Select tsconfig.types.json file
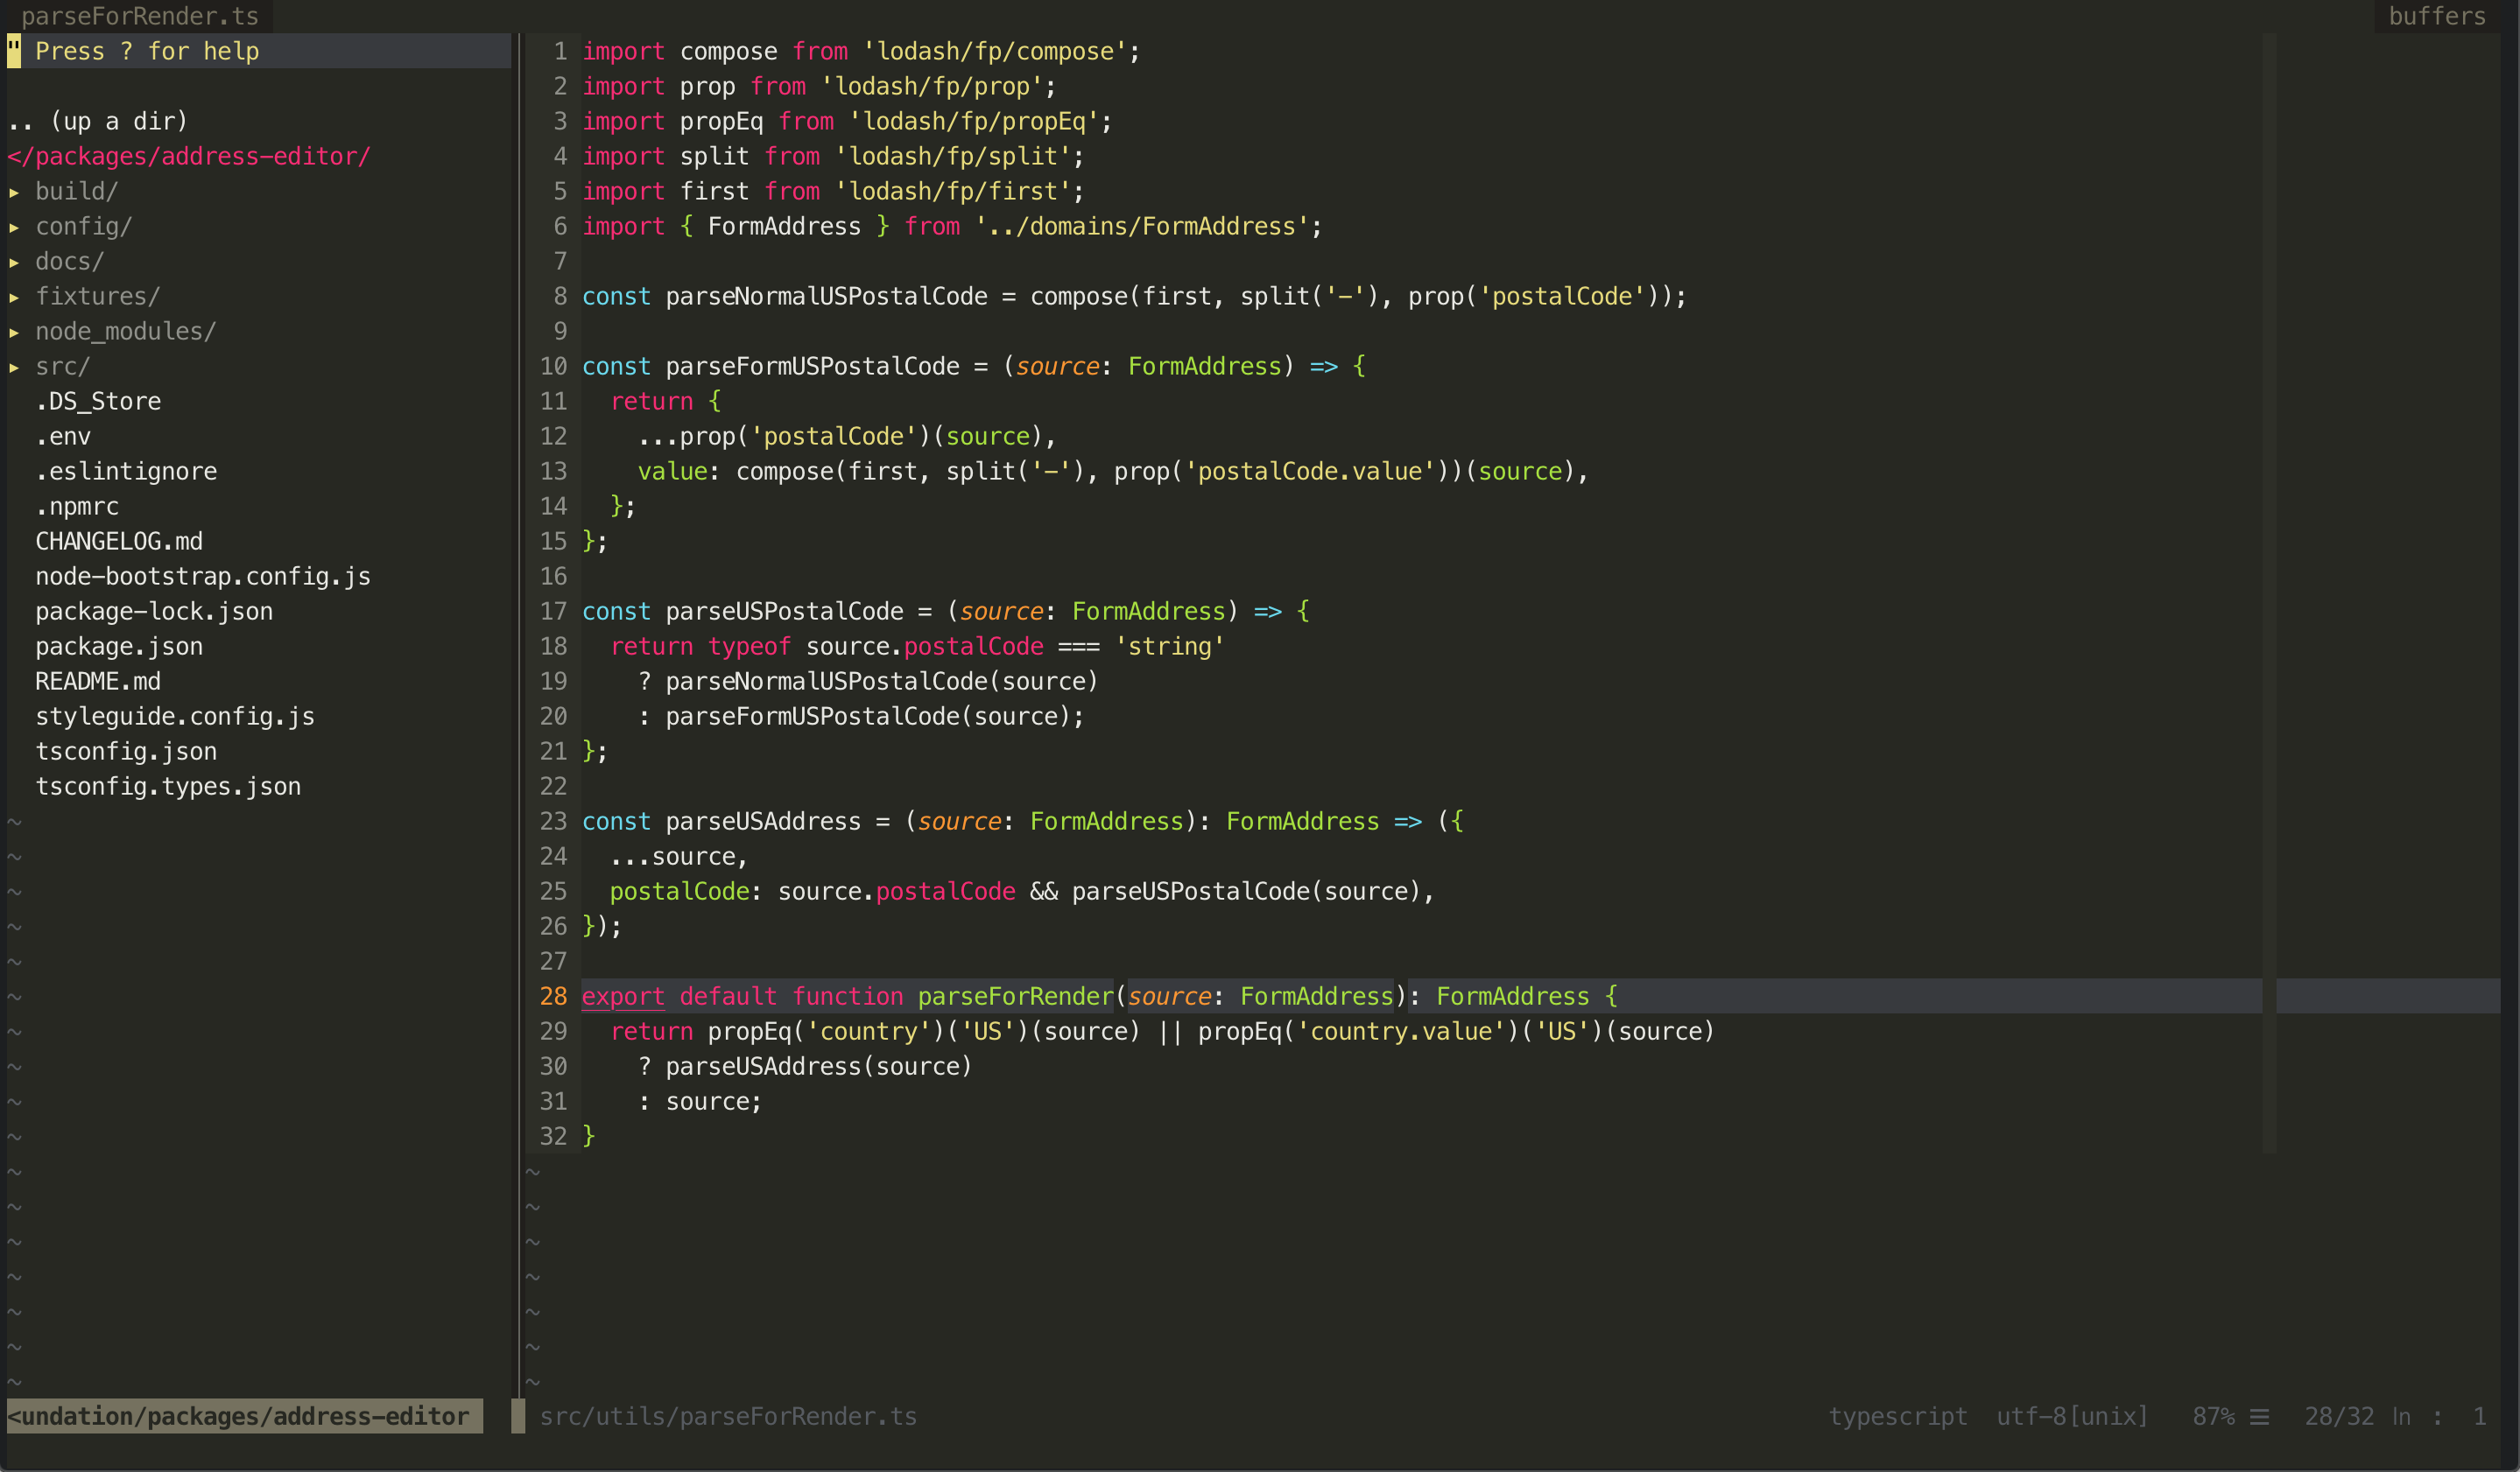This screenshot has width=2520, height=1472. click(167, 787)
